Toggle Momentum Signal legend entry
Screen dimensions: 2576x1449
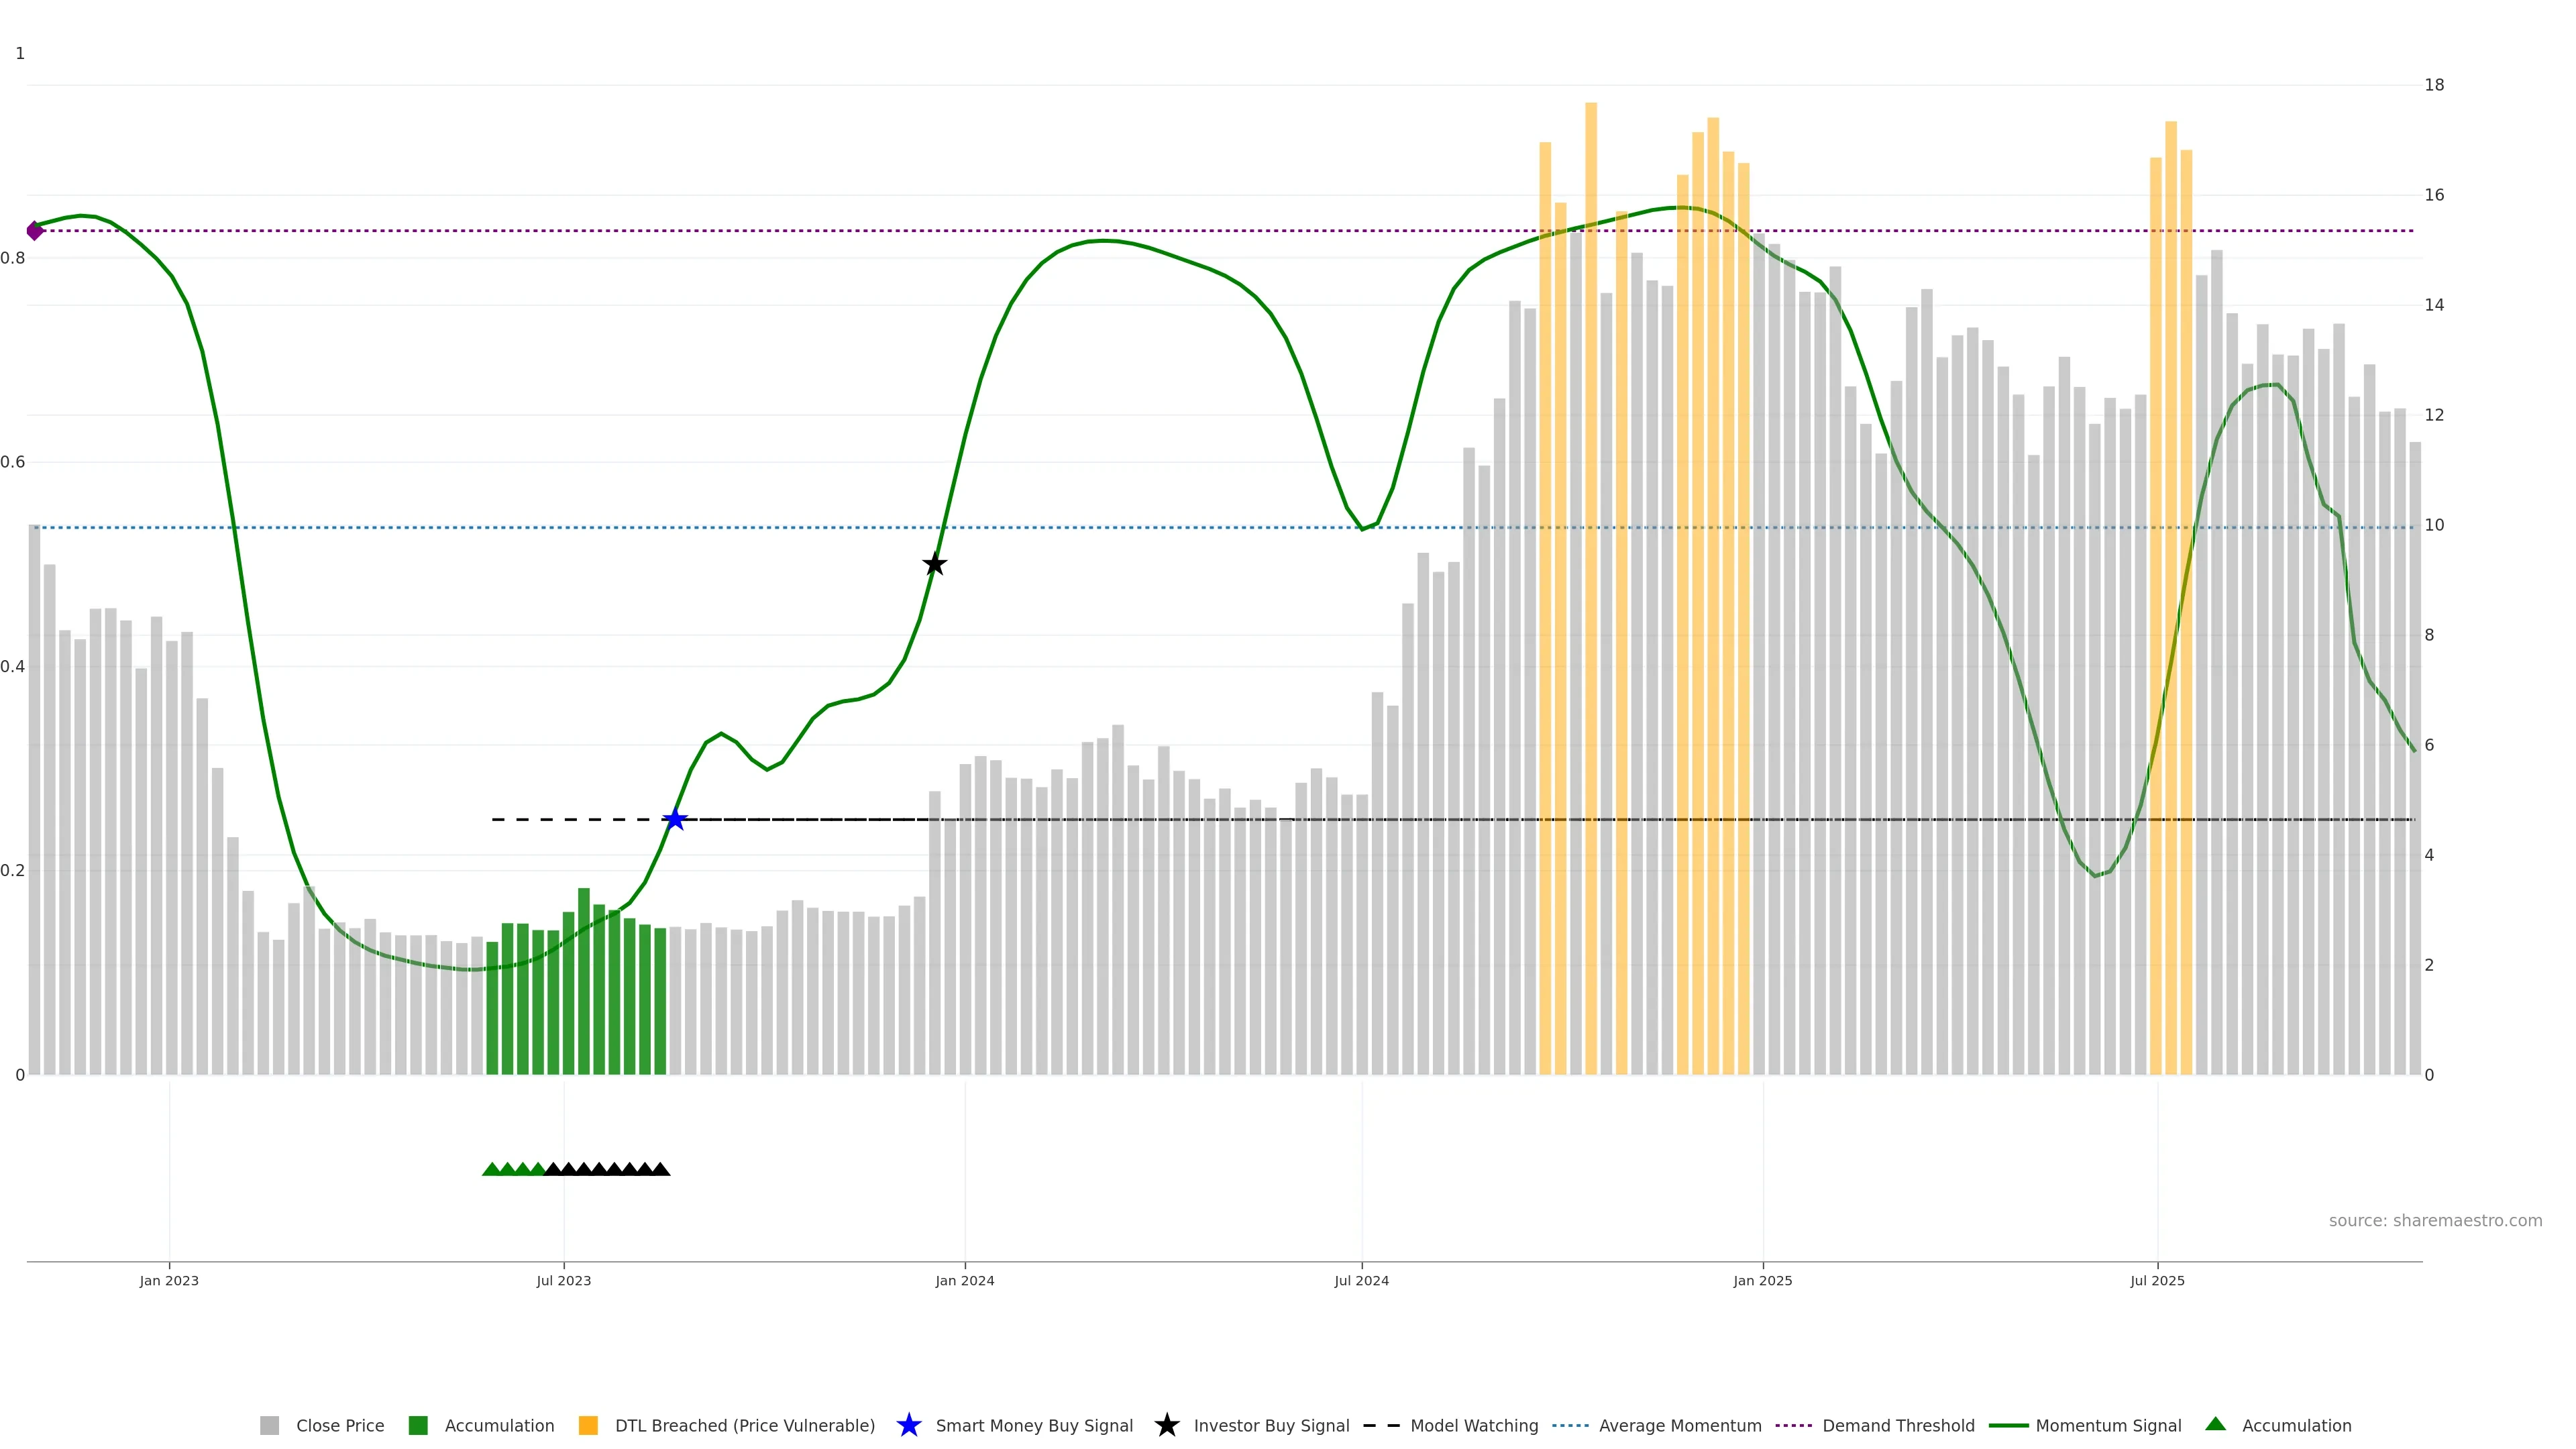pyautogui.click(x=2108, y=1425)
